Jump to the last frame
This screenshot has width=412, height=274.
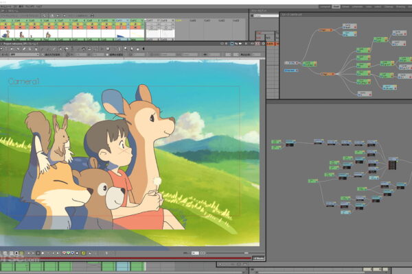click(x=58, y=253)
